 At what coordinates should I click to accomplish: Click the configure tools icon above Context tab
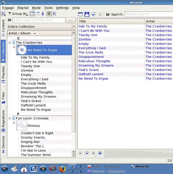click(3, 14)
